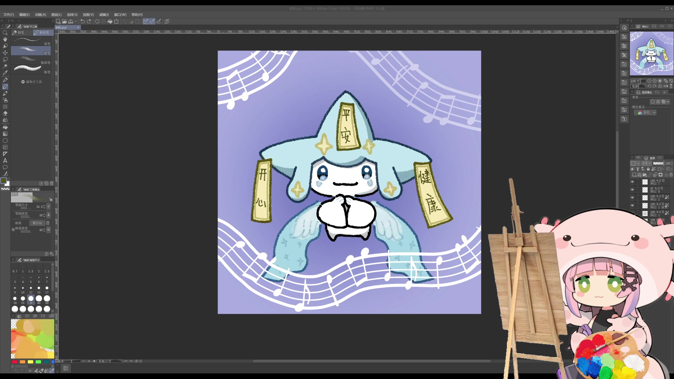674x379 pixels.
Task: Toggle the Snap to Special Ruler button
Action: 152,21
